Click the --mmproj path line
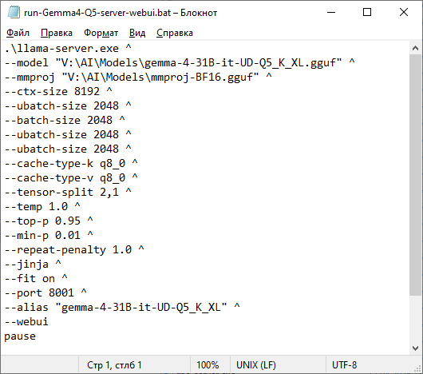 pyautogui.click(x=138, y=78)
